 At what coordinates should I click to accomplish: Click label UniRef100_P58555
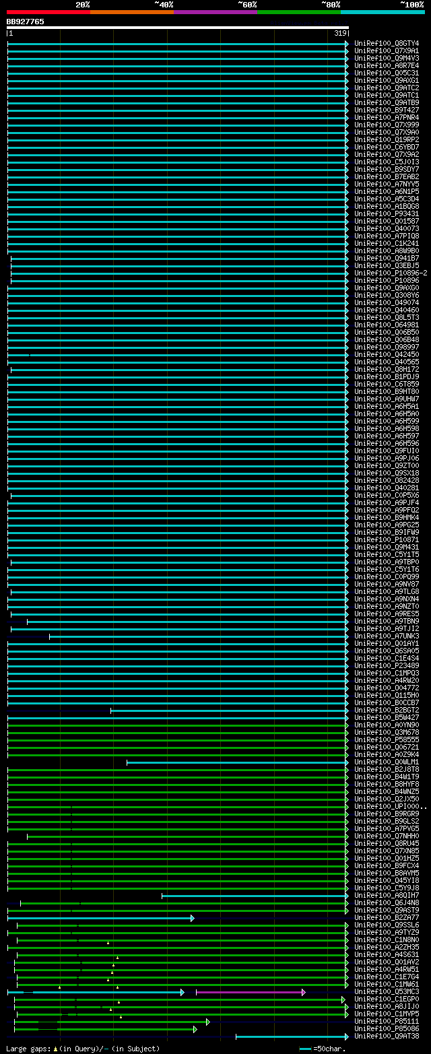click(387, 740)
